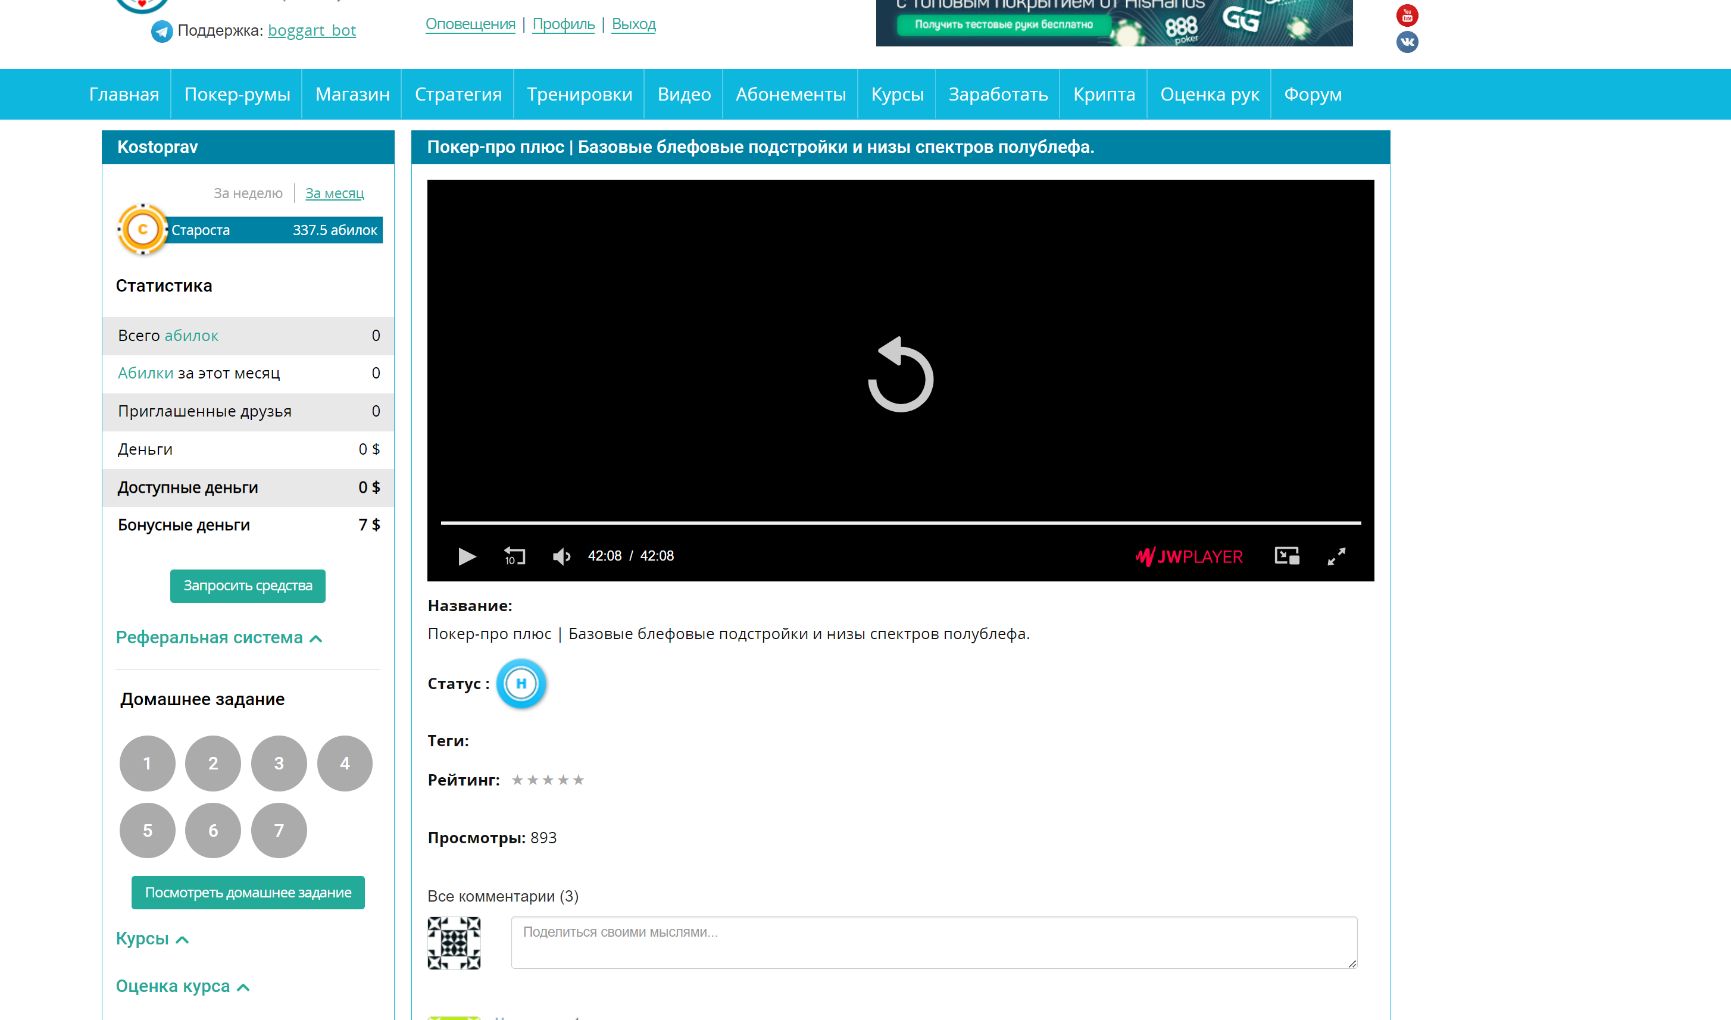Open homework task 5
1731x1020 pixels.
147,830
